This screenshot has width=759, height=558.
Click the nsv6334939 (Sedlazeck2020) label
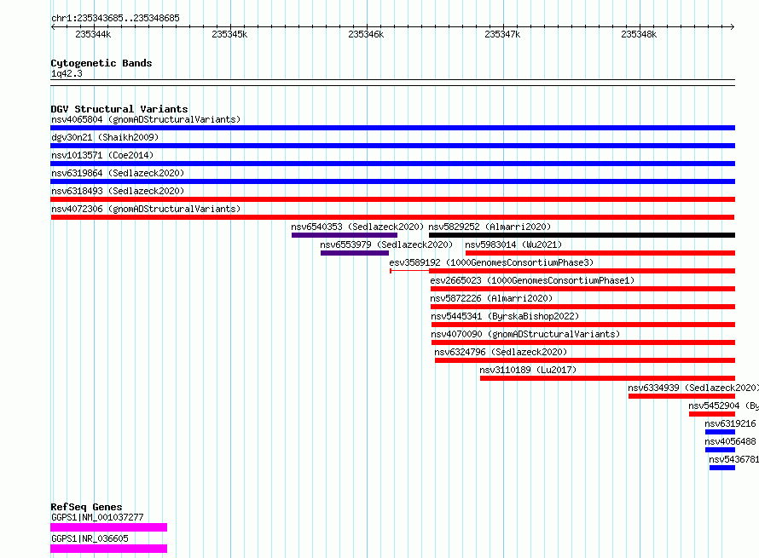coord(693,388)
